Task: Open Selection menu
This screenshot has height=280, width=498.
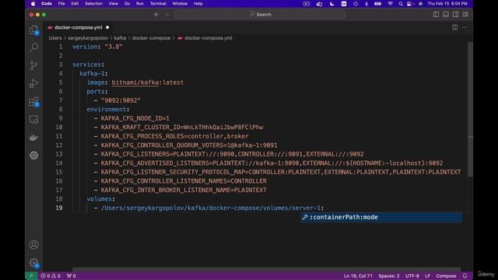Action: click(93, 3)
